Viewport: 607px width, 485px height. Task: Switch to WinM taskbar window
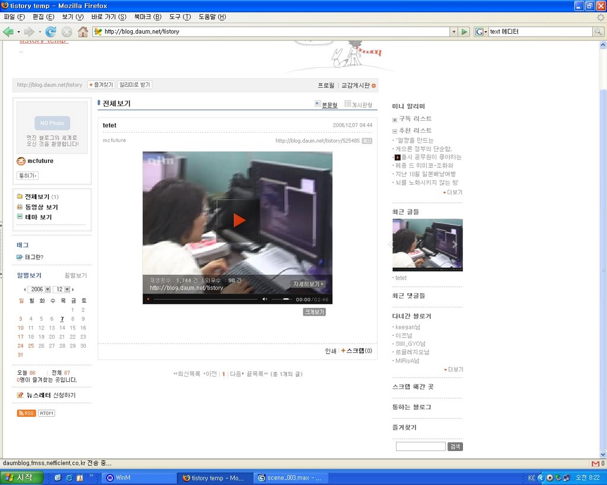point(138,478)
